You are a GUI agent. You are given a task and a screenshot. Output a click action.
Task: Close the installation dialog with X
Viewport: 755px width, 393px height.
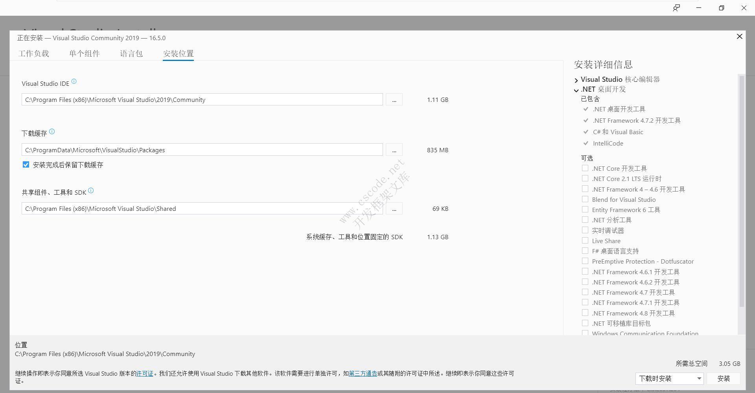[x=739, y=37]
